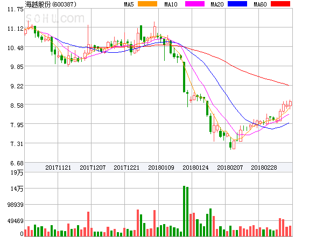Screen dimensions: 323x237
Task: Click the 8.58 price axis label
Action: coord(17,106)
